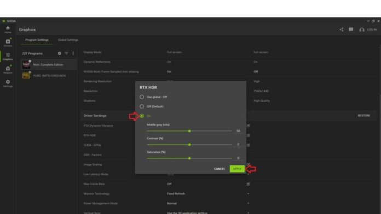
Task: Switch to the Program Settings tab
Action: [37, 40]
